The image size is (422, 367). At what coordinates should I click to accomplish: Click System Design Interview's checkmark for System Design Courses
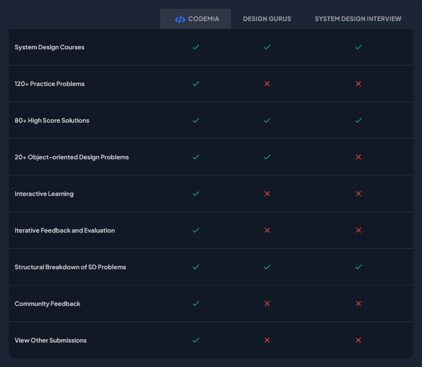point(359,47)
